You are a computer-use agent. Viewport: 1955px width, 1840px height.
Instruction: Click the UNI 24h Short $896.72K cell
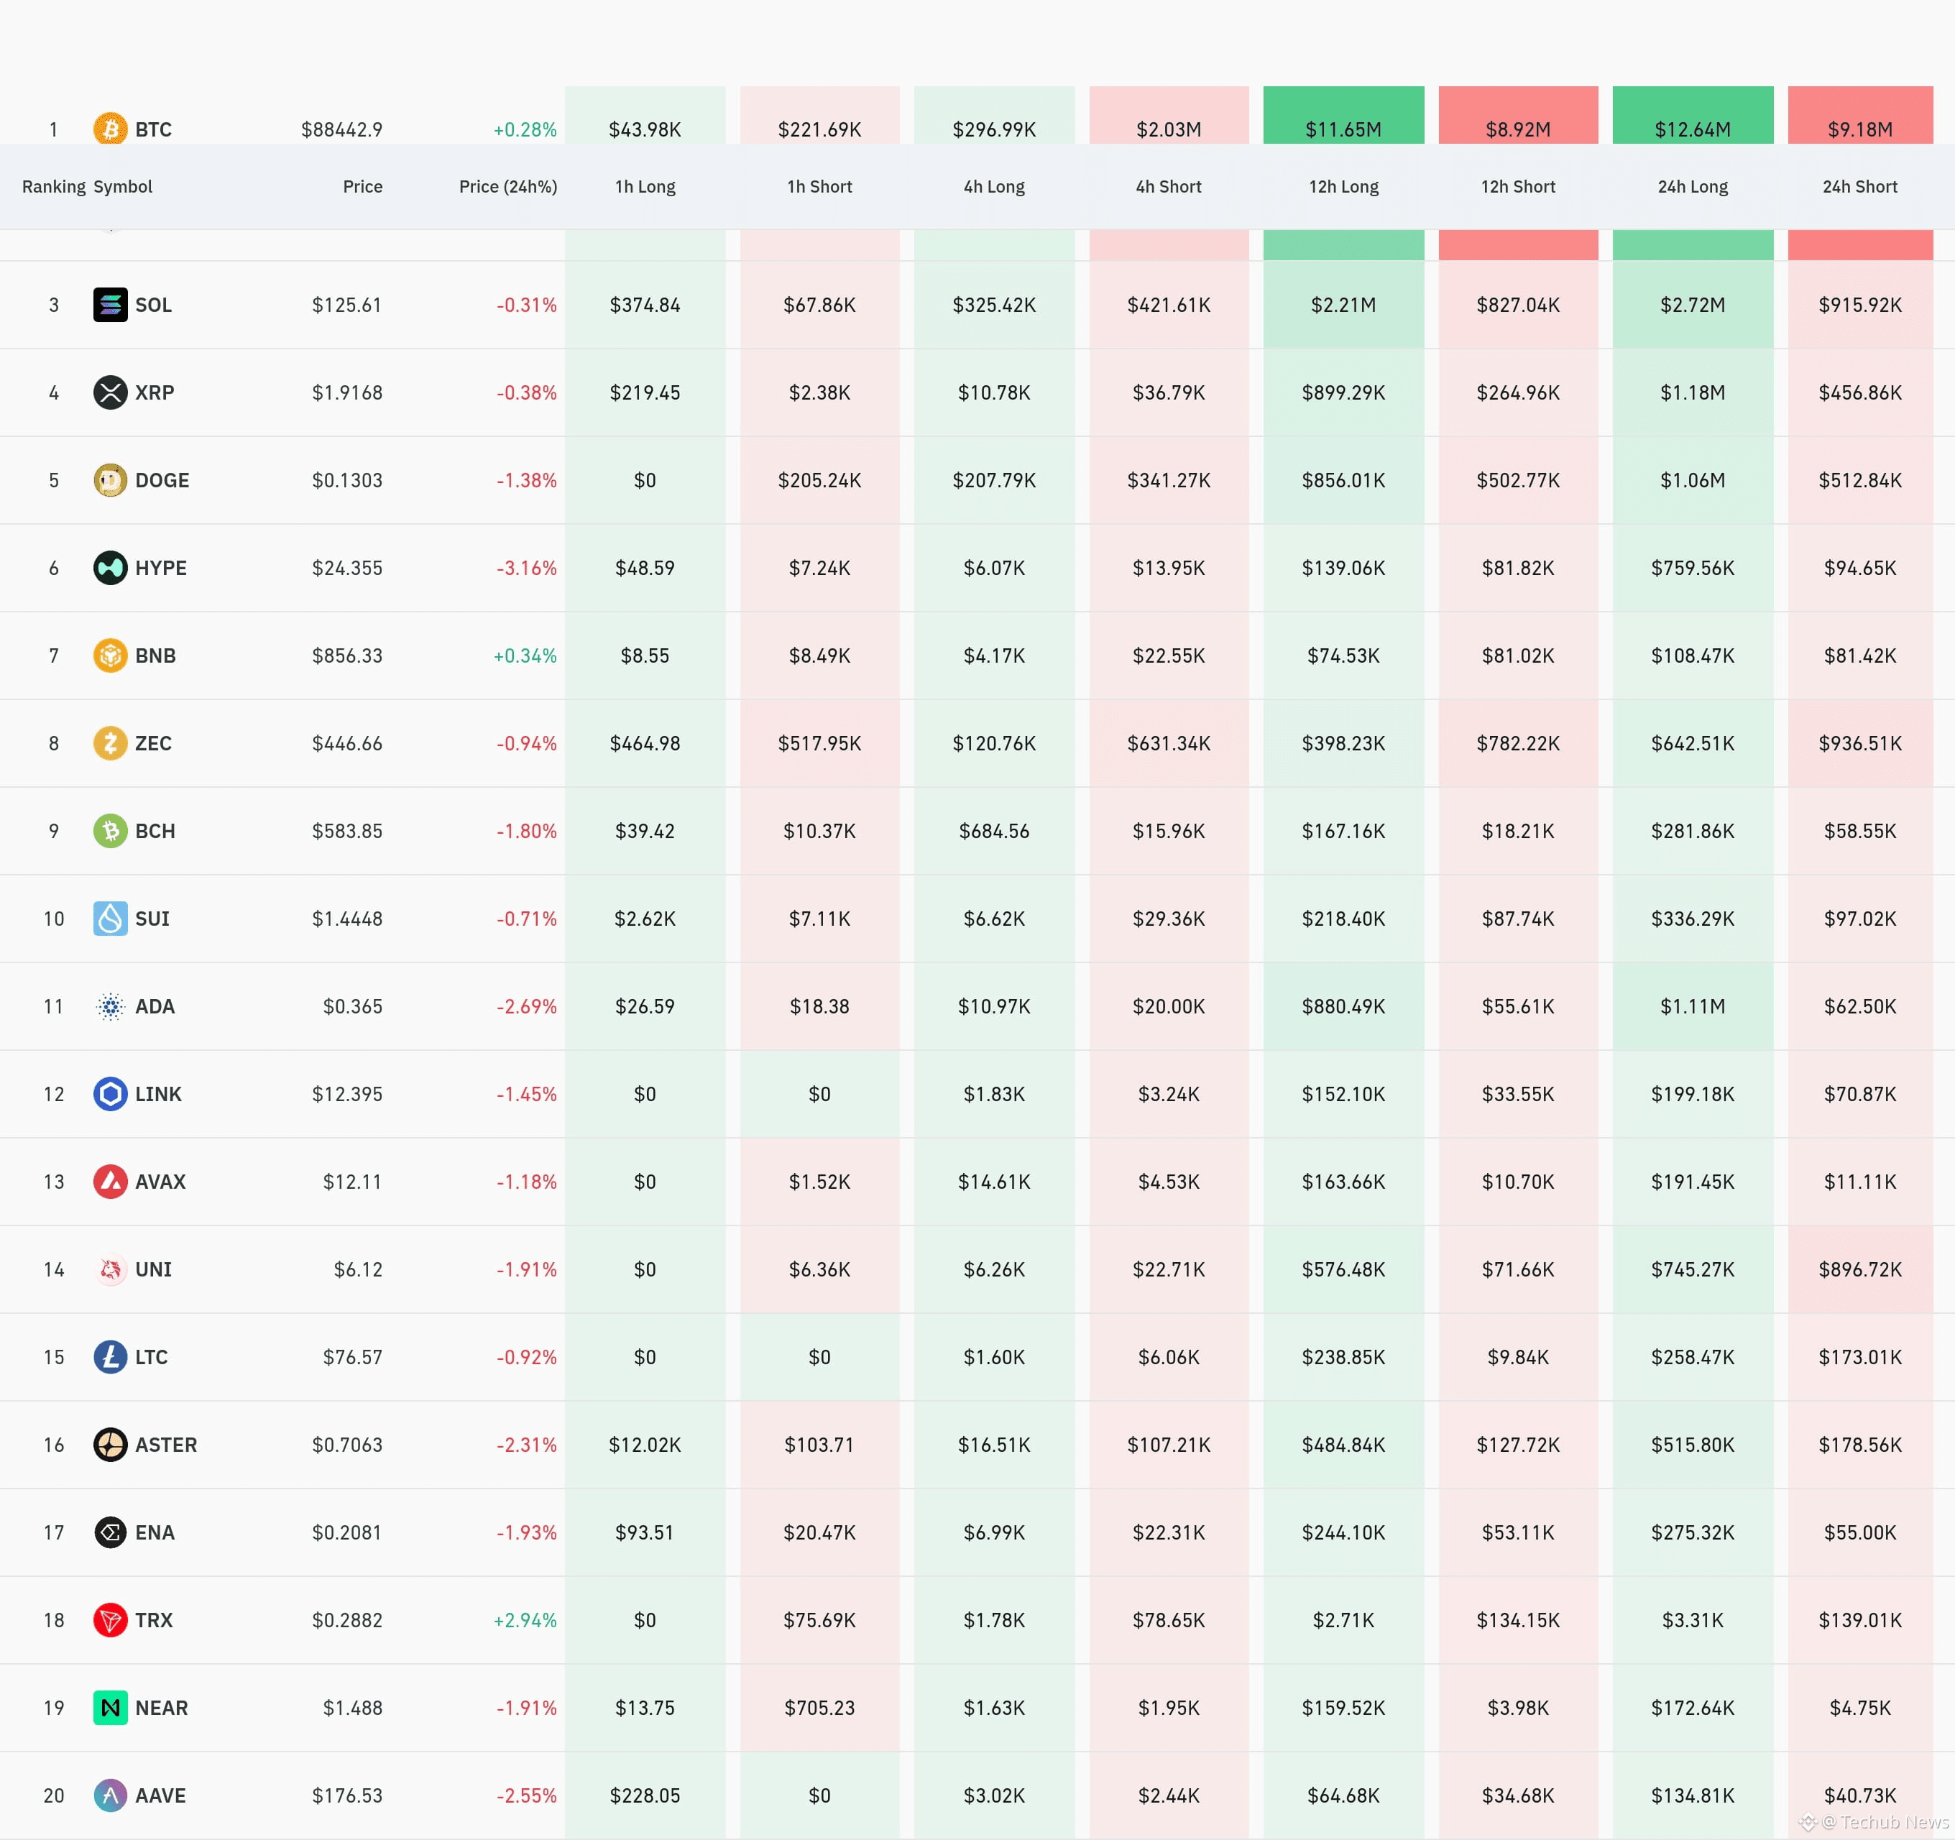[1859, 1269]
